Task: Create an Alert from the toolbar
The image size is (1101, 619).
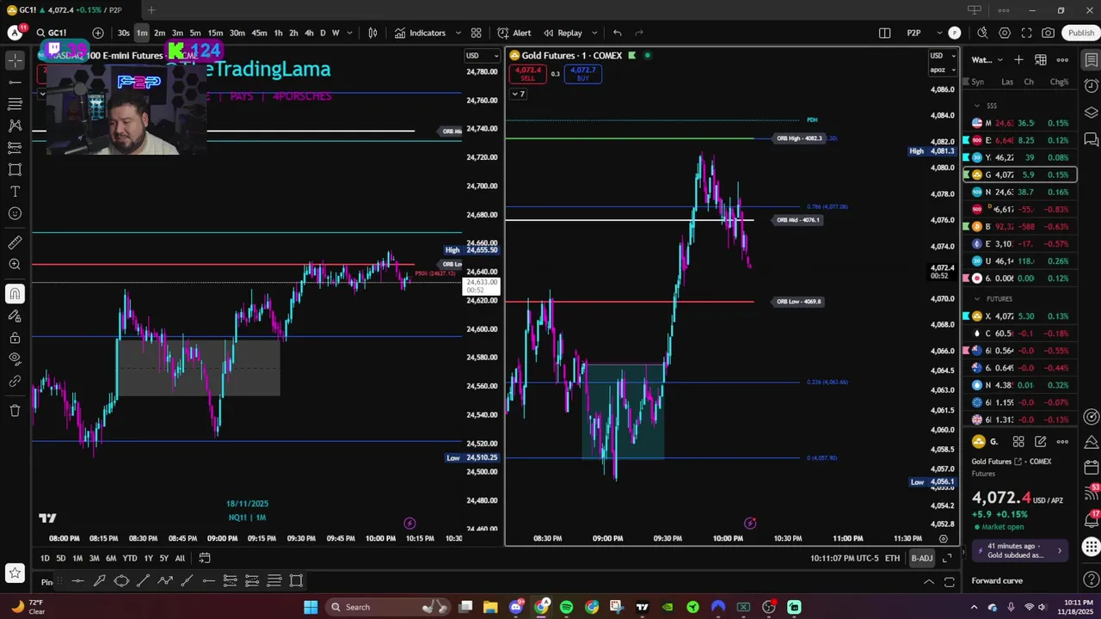Action: [514, 33]
